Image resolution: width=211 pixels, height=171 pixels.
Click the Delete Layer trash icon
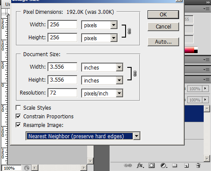pyautogui.click(x=198, y=165)
